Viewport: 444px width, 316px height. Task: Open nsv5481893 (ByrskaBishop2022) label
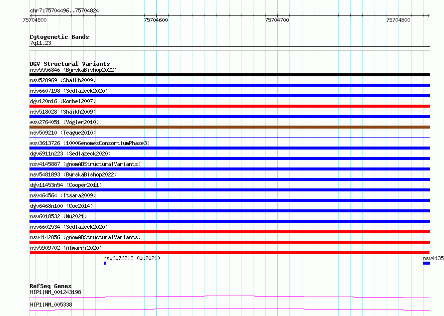(73, 174)
